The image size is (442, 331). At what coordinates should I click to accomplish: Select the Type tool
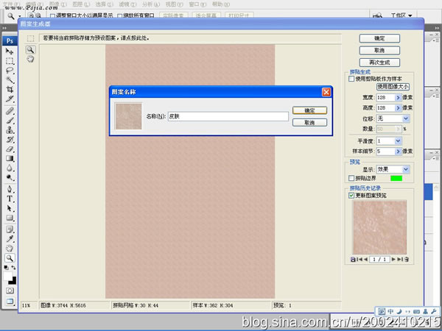coord(10,199)
